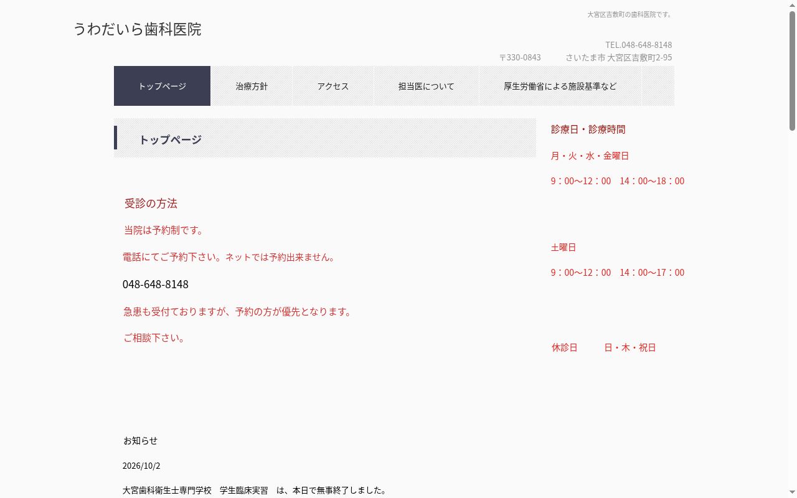Click the 大宮区吉敷町の歯科医院です。 tagline
Viewport: 797px width, 498px height.
(630, 14)
